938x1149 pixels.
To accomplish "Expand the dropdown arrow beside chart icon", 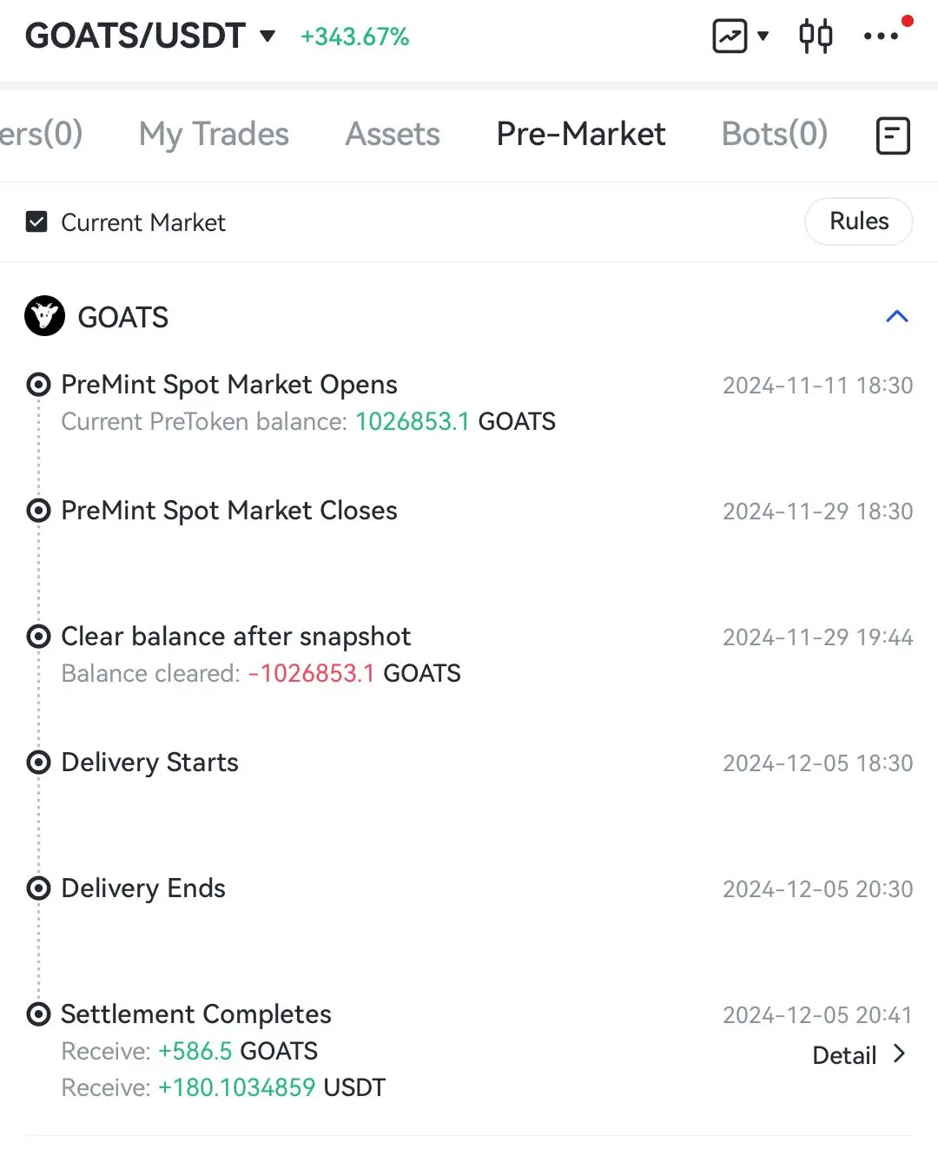I will (763, 36).
